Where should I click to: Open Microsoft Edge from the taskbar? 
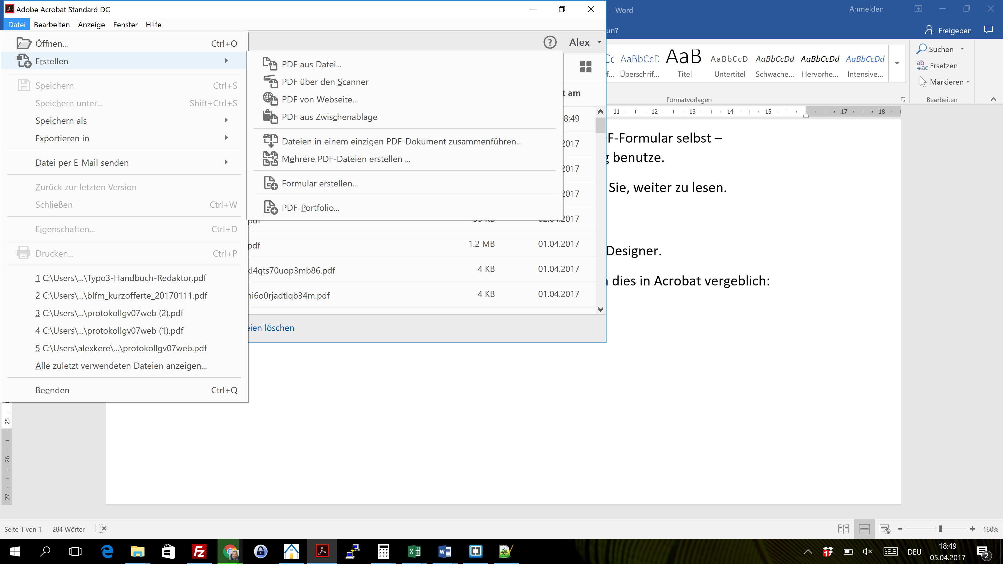coord(107,551)
